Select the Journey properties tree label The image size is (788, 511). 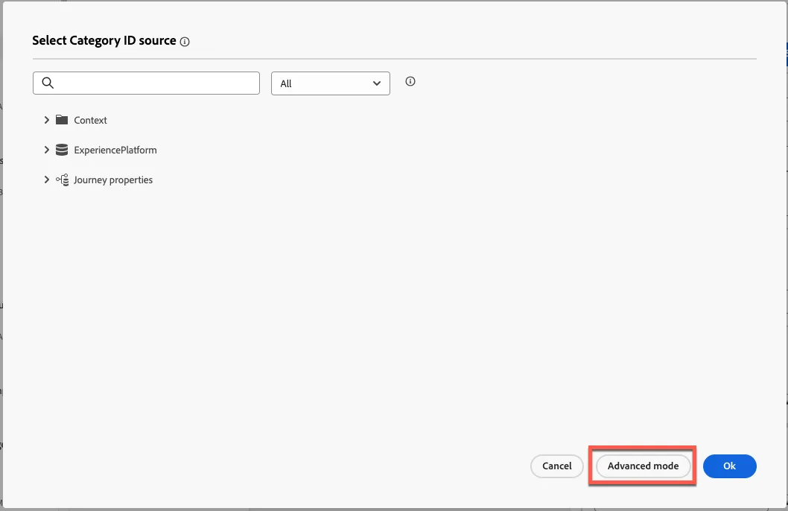[113, 180]
